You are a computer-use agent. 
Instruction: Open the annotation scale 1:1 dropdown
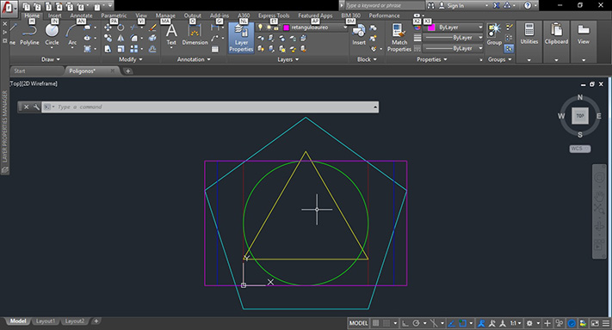[516, 323]
